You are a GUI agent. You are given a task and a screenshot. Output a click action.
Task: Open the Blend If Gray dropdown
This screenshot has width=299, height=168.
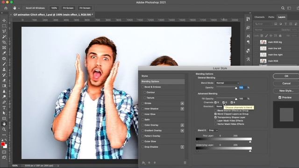coord(213,131)
